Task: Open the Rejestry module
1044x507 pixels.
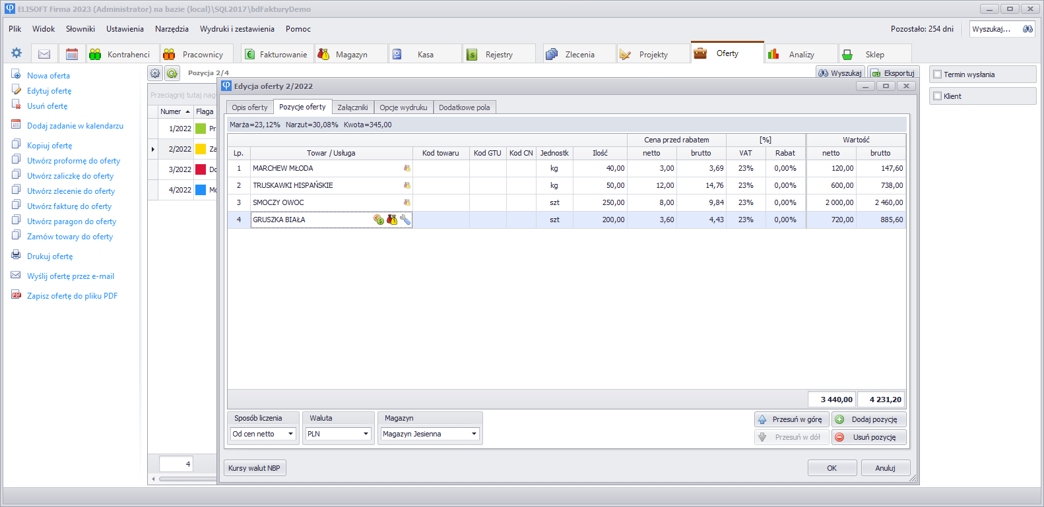Action: click(499, 54)
